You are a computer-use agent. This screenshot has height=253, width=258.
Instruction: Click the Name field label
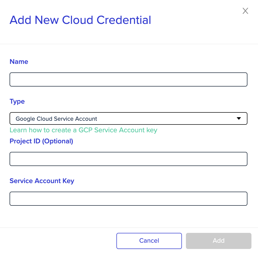(x=19, y=62)
